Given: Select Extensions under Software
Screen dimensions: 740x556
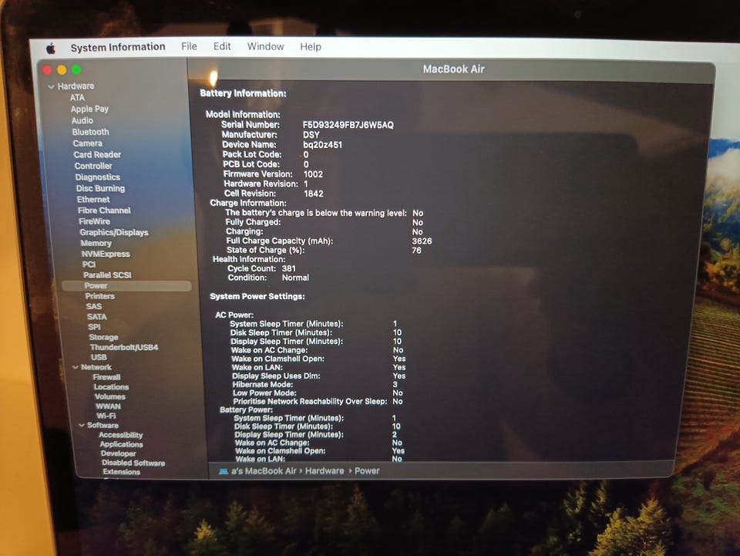Looking at the screenshot, I should click(x=121, y=472).
